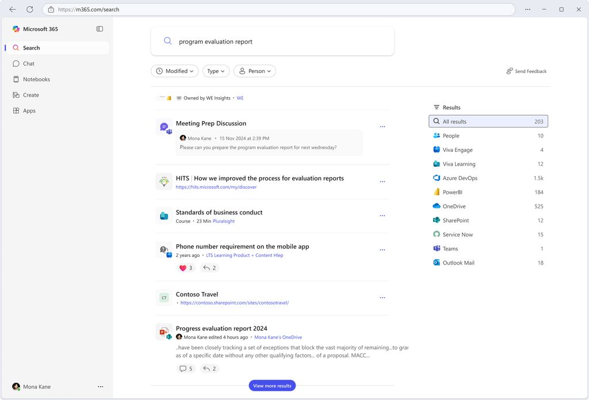Open the Contoso Travel SharePoint link
This screenshot has height=400, width=589.
coord(235,303)
